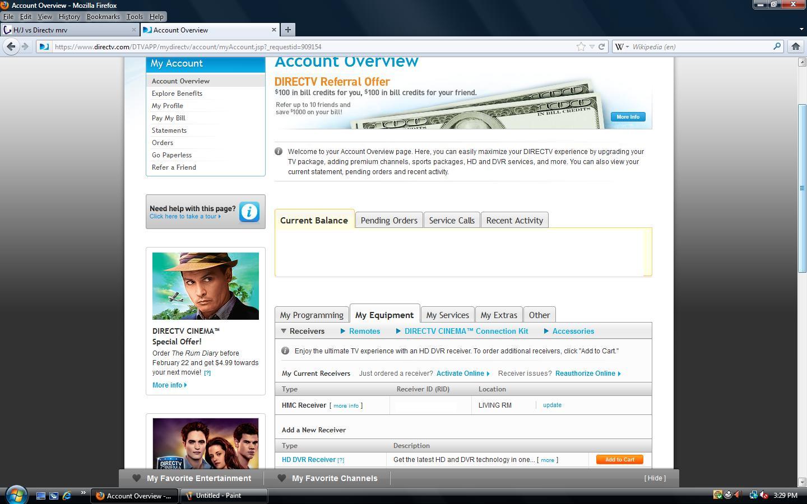The image size is (807, 504).
Task: Switch to the My Extras tab
Action: 499,315
